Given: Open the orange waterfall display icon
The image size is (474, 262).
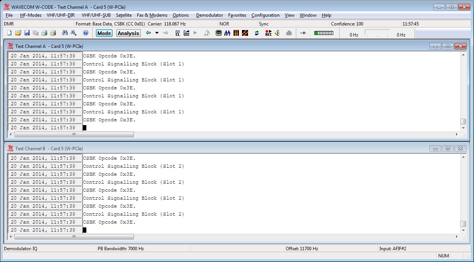Looking at the screenshot, I should tap(236, 33).
